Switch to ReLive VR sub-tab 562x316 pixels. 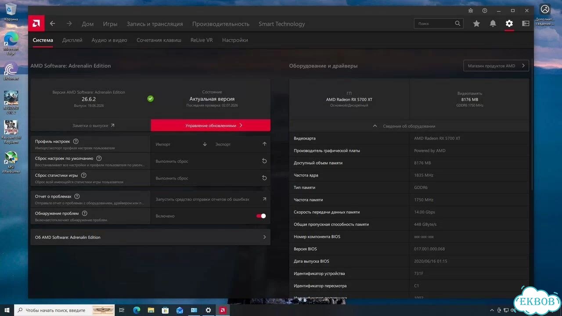point(202,40)
